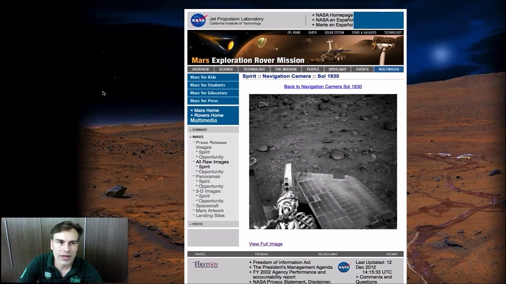Image resolution: width=506 pixels, height=284 pixels.
Task: Select EARTH in the top navigation
Action: point(312,32)
